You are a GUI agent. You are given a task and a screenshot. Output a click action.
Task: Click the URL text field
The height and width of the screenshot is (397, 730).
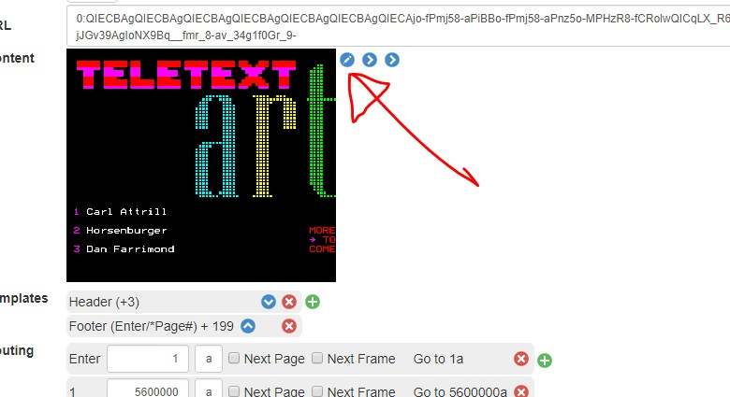pos(398,26)
